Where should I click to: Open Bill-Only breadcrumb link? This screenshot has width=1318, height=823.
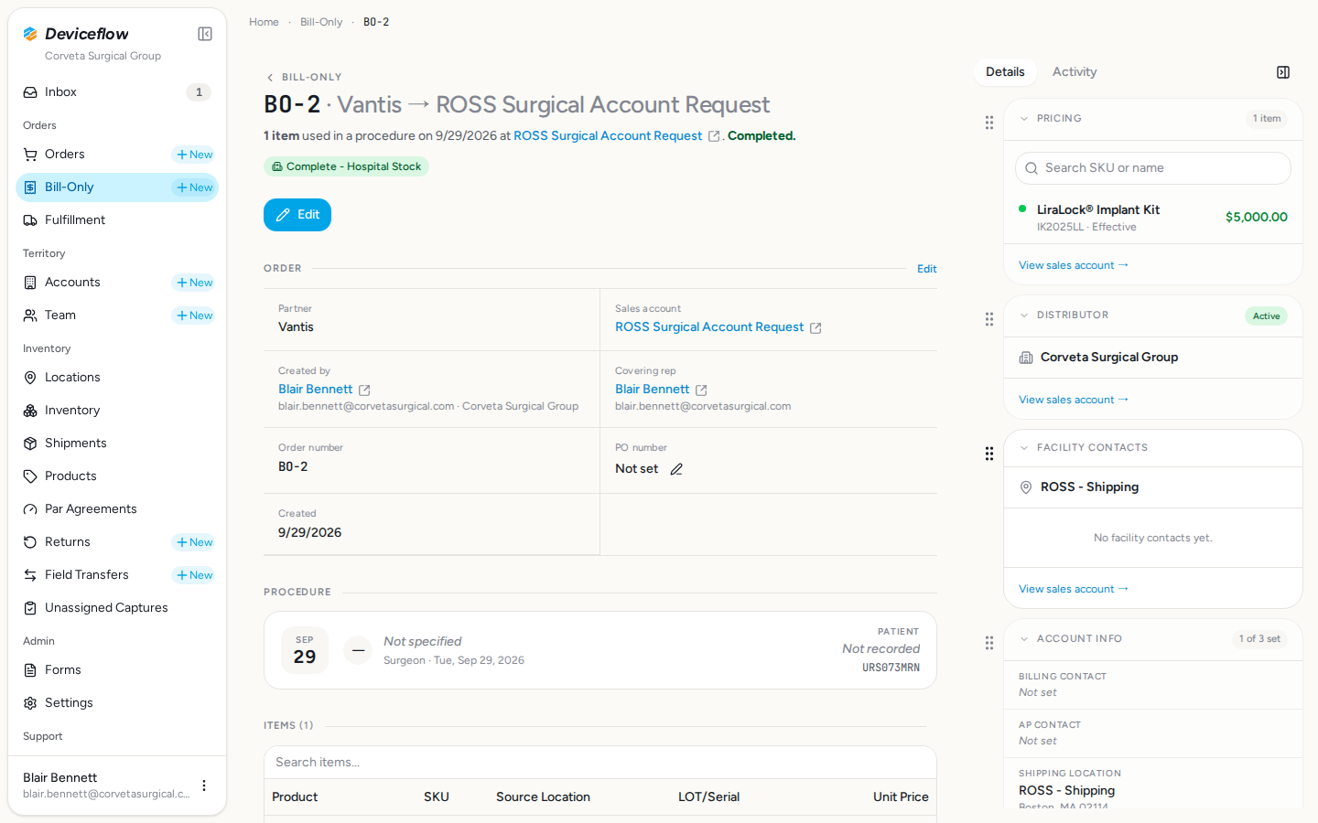321,22
